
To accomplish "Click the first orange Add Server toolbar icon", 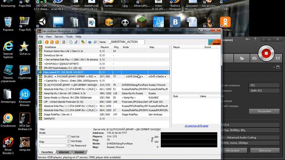I will coord(47,42).
